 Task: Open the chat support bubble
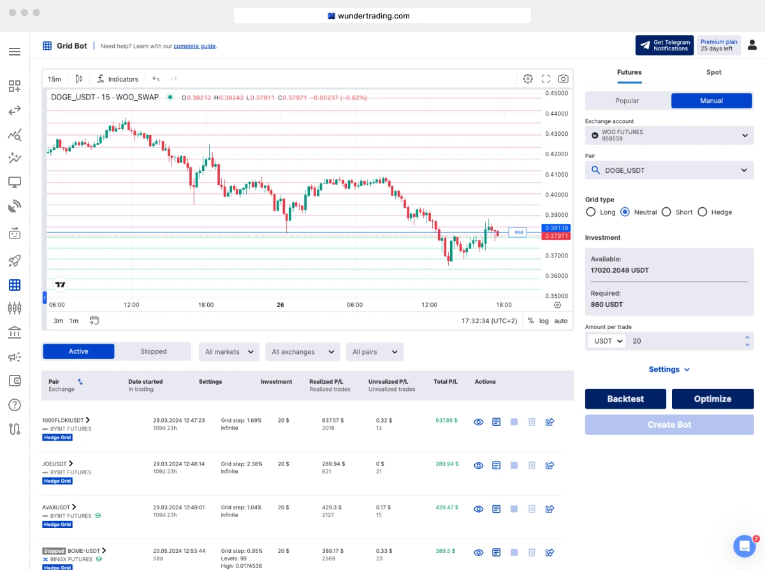744,546
